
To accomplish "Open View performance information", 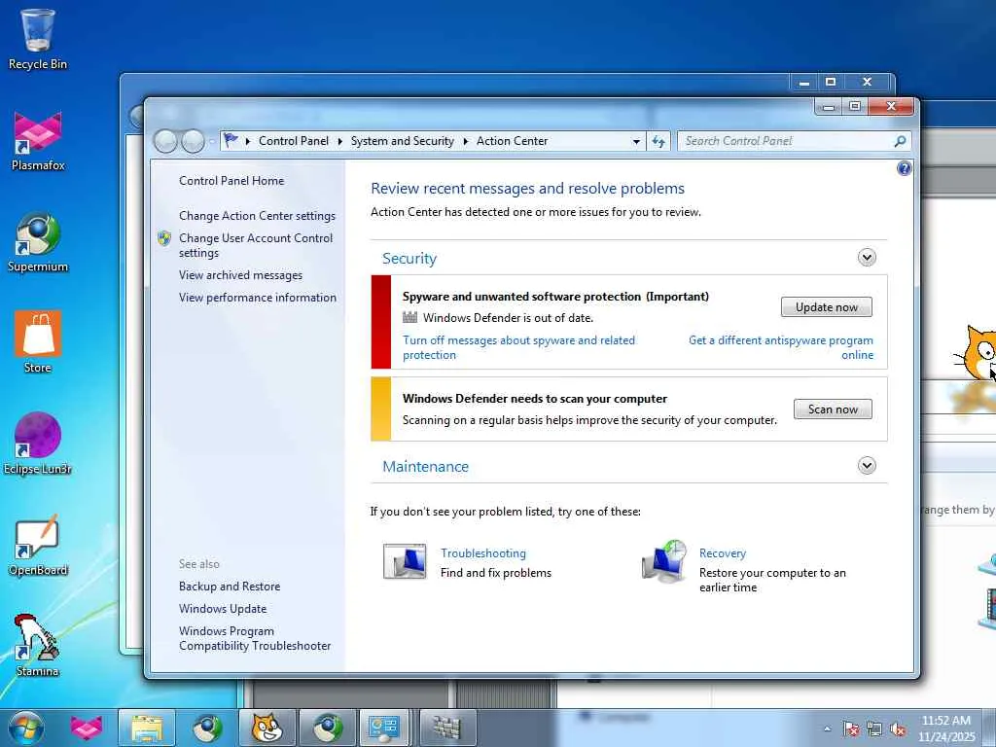I will click(257, 298).
